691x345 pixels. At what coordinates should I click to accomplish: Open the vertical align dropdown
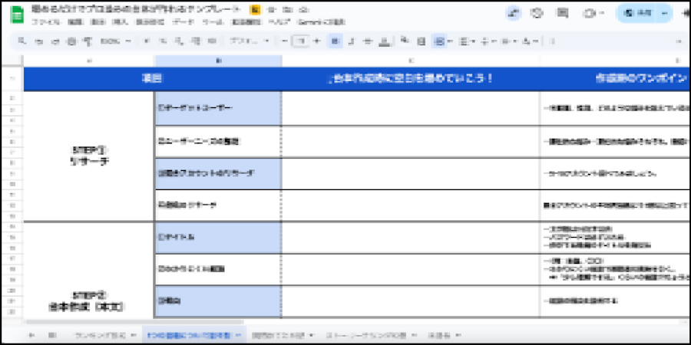tap(487, 41)
